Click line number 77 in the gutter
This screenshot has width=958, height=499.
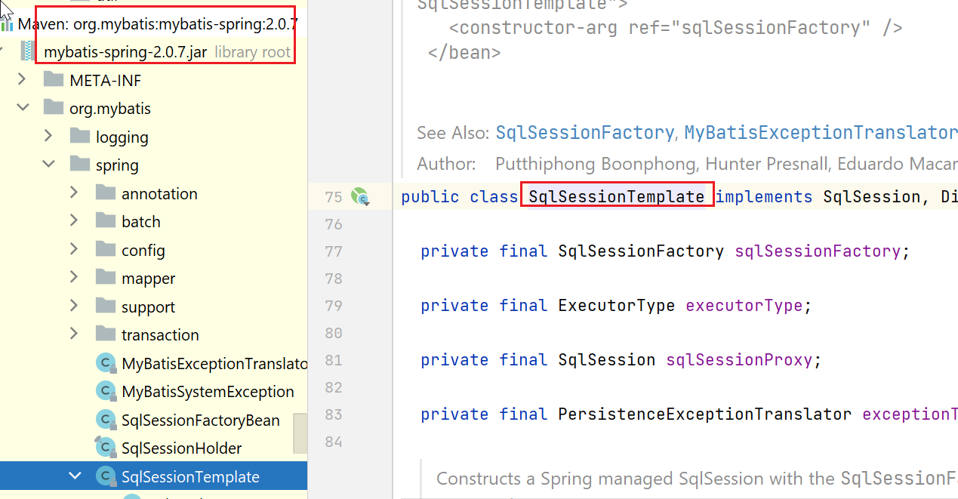point(334,251)
